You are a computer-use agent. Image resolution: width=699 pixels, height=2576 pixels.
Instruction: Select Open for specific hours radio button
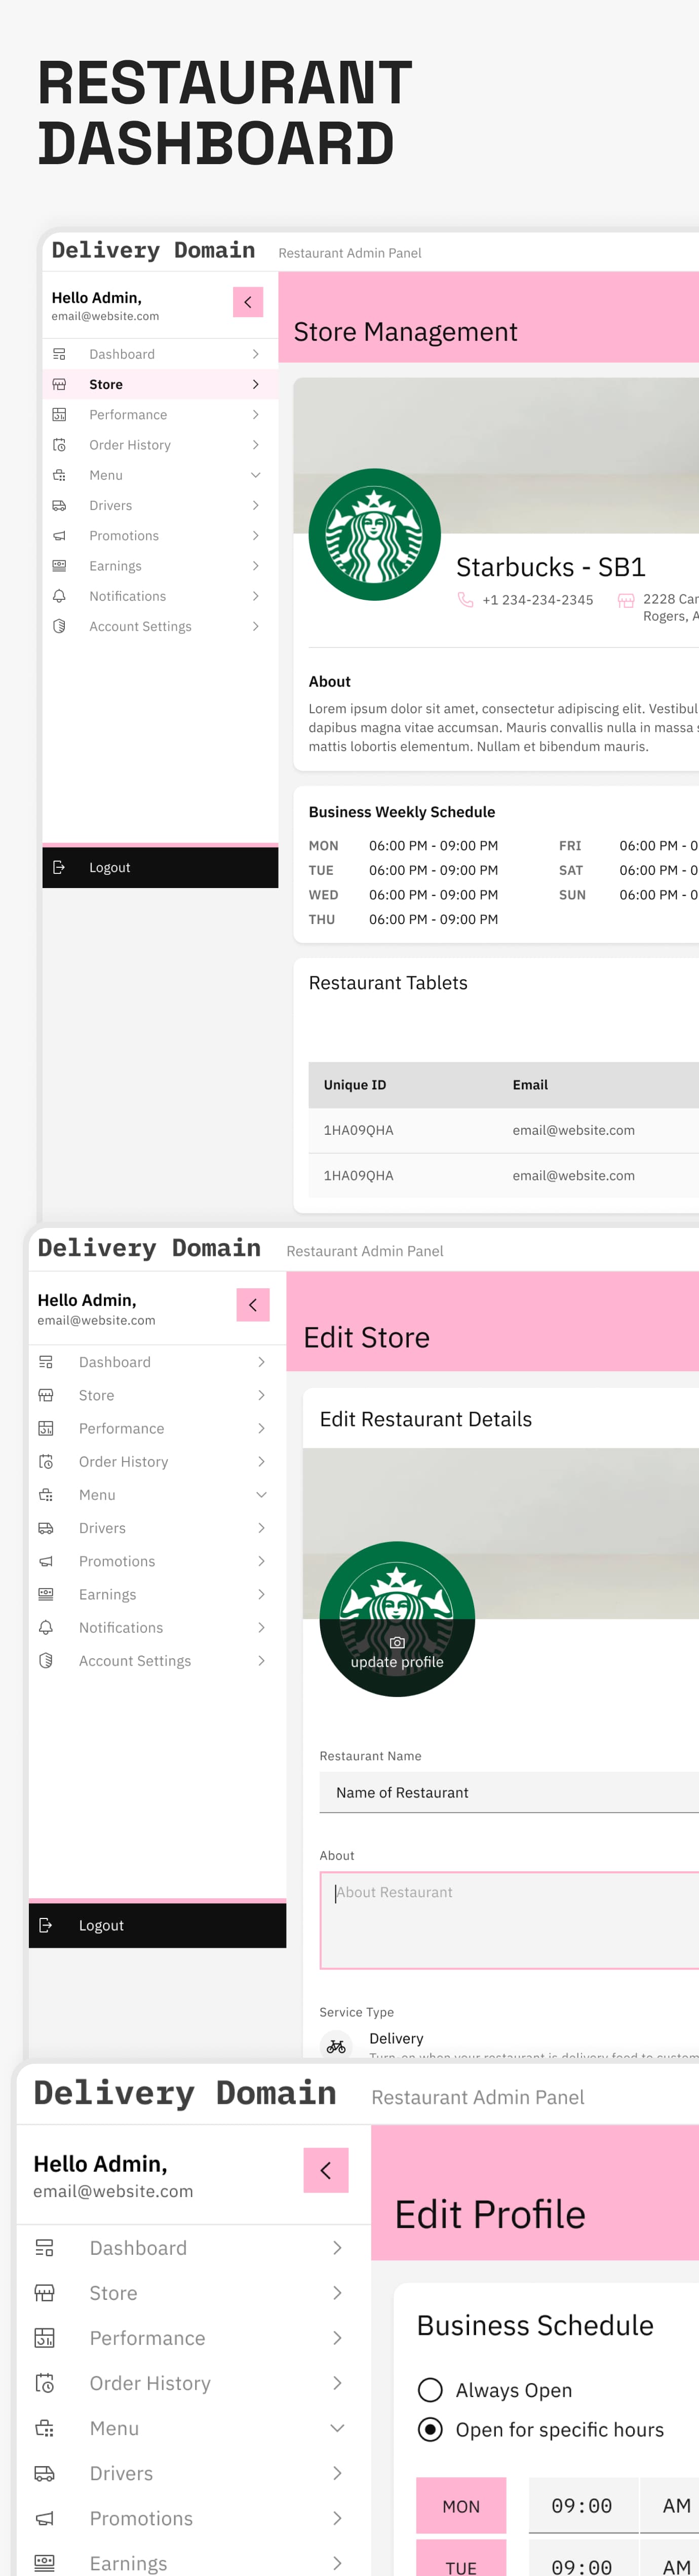430,2430
